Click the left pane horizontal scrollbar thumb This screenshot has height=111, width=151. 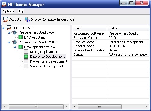[36, 106]
